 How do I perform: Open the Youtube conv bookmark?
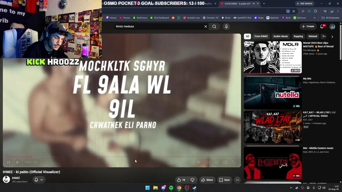coord(191,18)
